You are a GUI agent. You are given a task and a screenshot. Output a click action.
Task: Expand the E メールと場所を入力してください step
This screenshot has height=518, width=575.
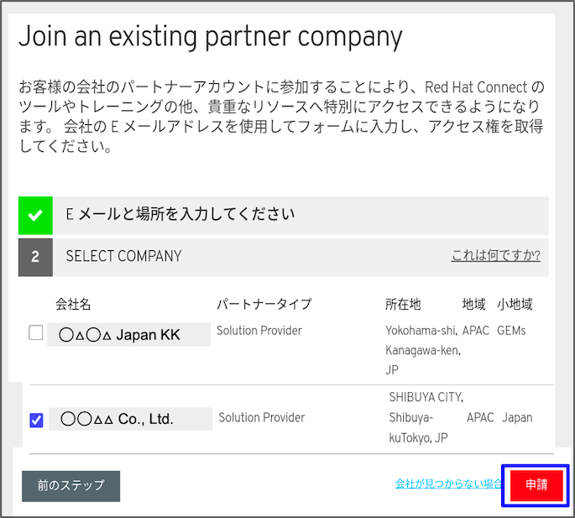point(284,216)
